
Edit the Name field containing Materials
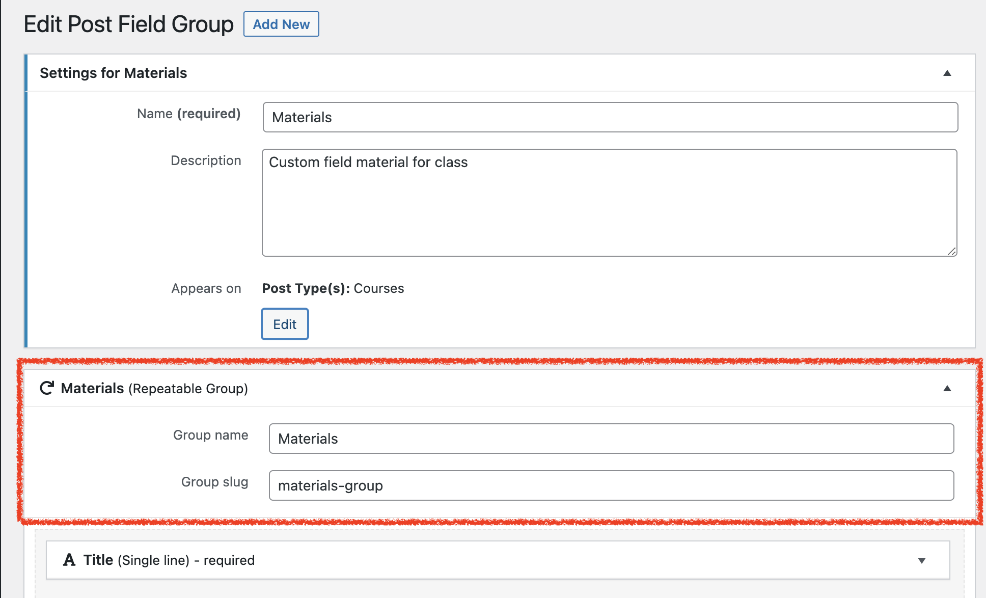(x=610, y=117)
